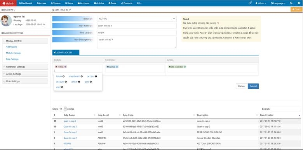This screenshot has height=150, width=303.
Task: Expand the Role Settings accordion section
Action: point(25,81)
